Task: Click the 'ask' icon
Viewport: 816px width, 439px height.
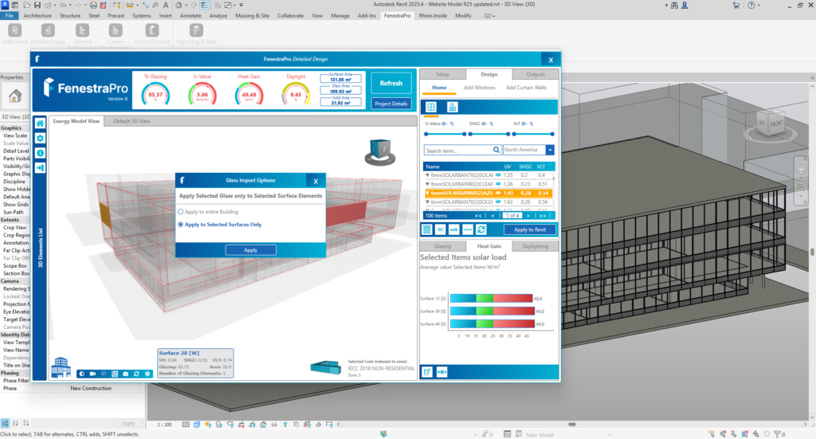Action: (x=453, y=229)
